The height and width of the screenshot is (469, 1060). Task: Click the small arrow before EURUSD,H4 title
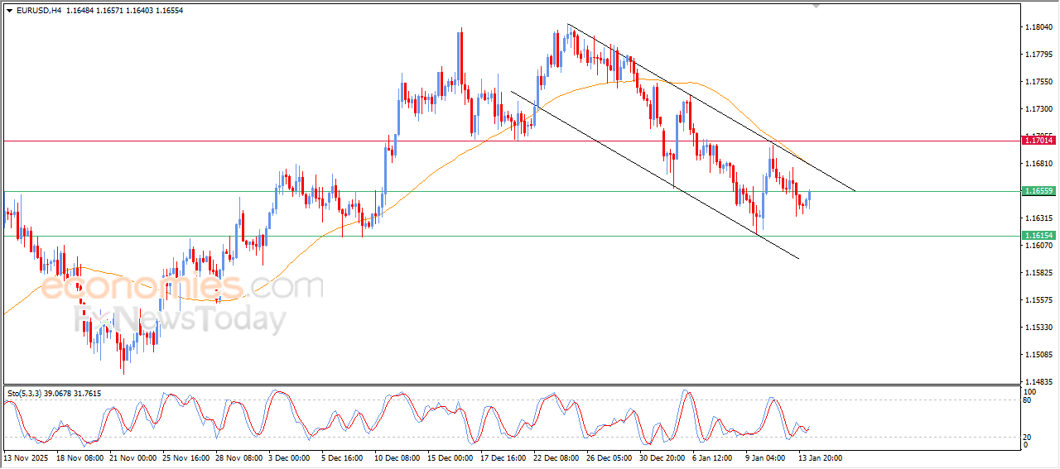tap(9, 10)
